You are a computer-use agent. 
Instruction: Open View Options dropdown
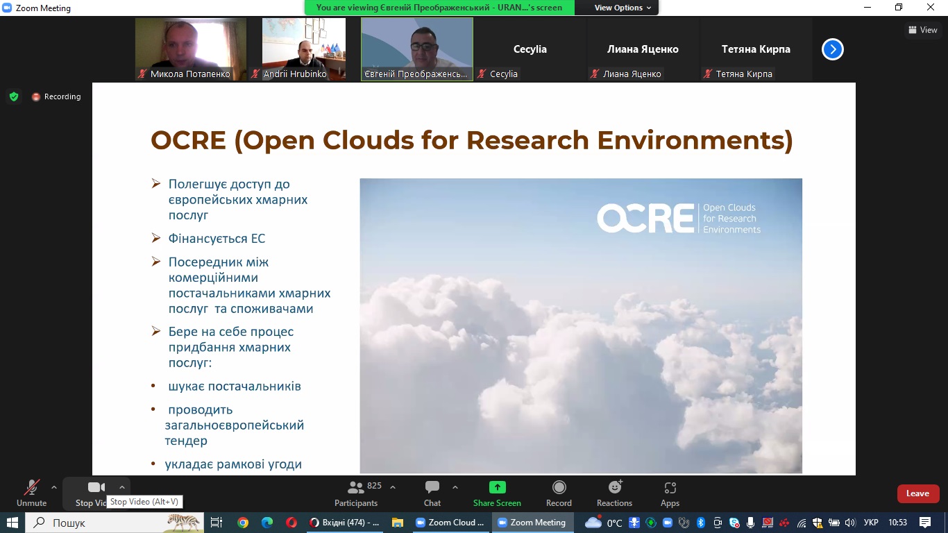(623, 8)
